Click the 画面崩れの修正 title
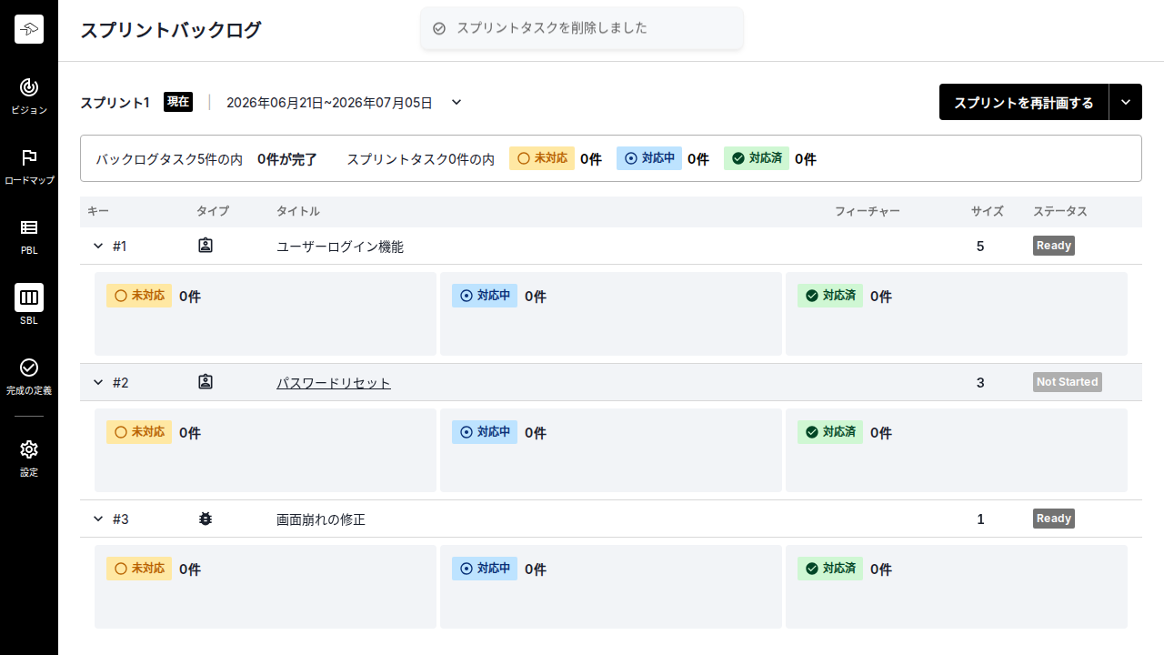 pyautogui.click(x=321, y=519)
